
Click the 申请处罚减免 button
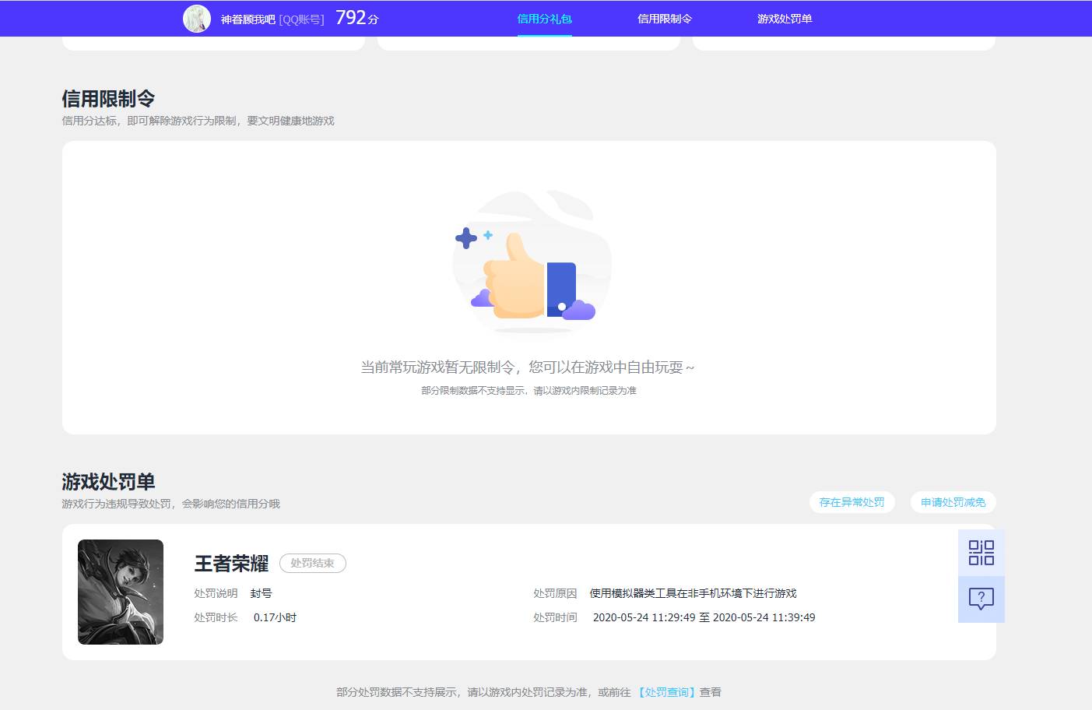(x=953, y=502)
